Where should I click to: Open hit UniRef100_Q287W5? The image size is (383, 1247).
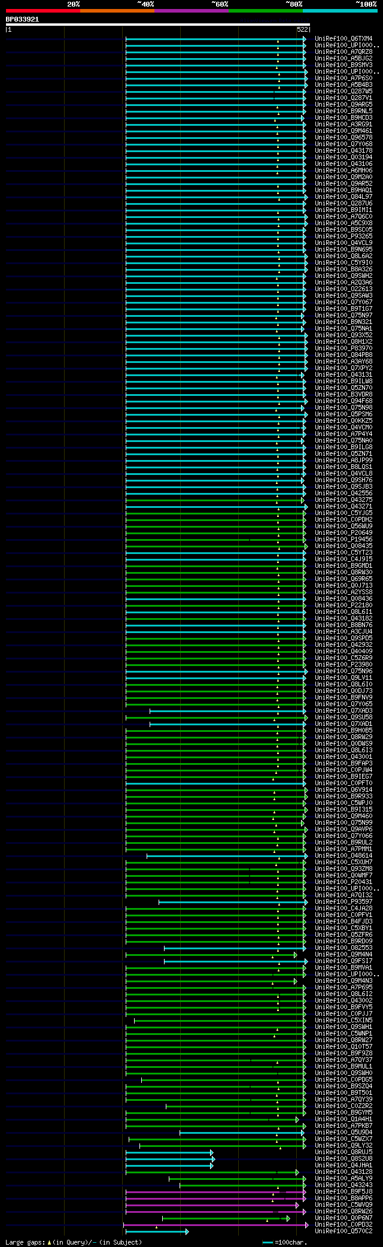(x=344, y=92)
